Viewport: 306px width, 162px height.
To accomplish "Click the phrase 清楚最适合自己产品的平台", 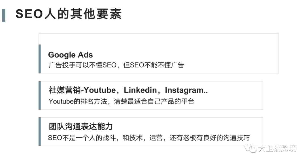I will pyautogui.click(x=154, y=101).
